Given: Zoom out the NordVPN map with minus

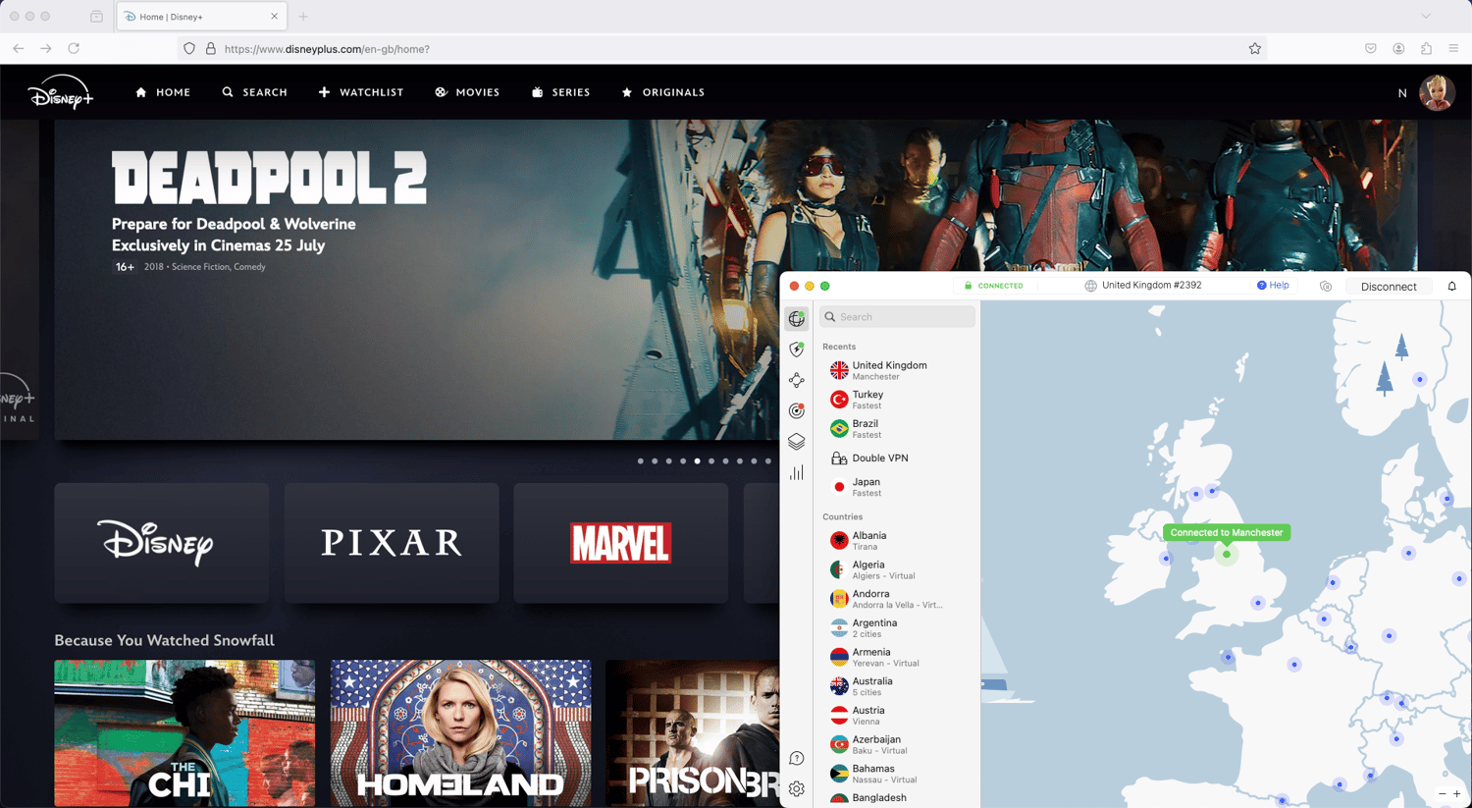Looking at the screenshot, I should pyautogui.click(x=1442, y=793).
